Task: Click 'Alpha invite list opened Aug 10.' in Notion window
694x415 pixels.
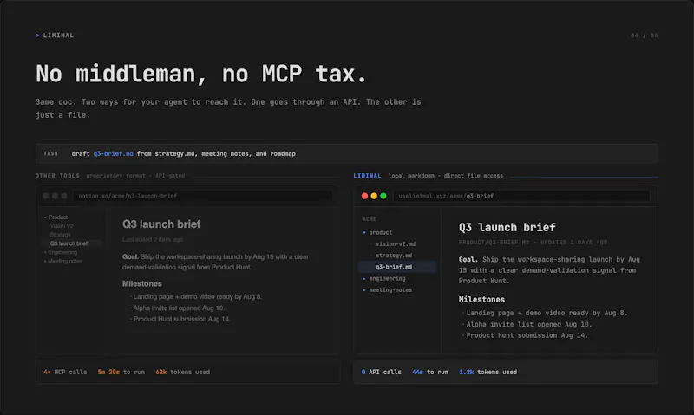Action: pos(179,308)
